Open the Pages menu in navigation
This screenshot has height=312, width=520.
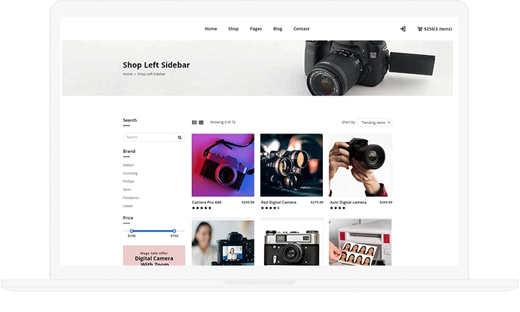pyautogui.click(x=256, y=29)
